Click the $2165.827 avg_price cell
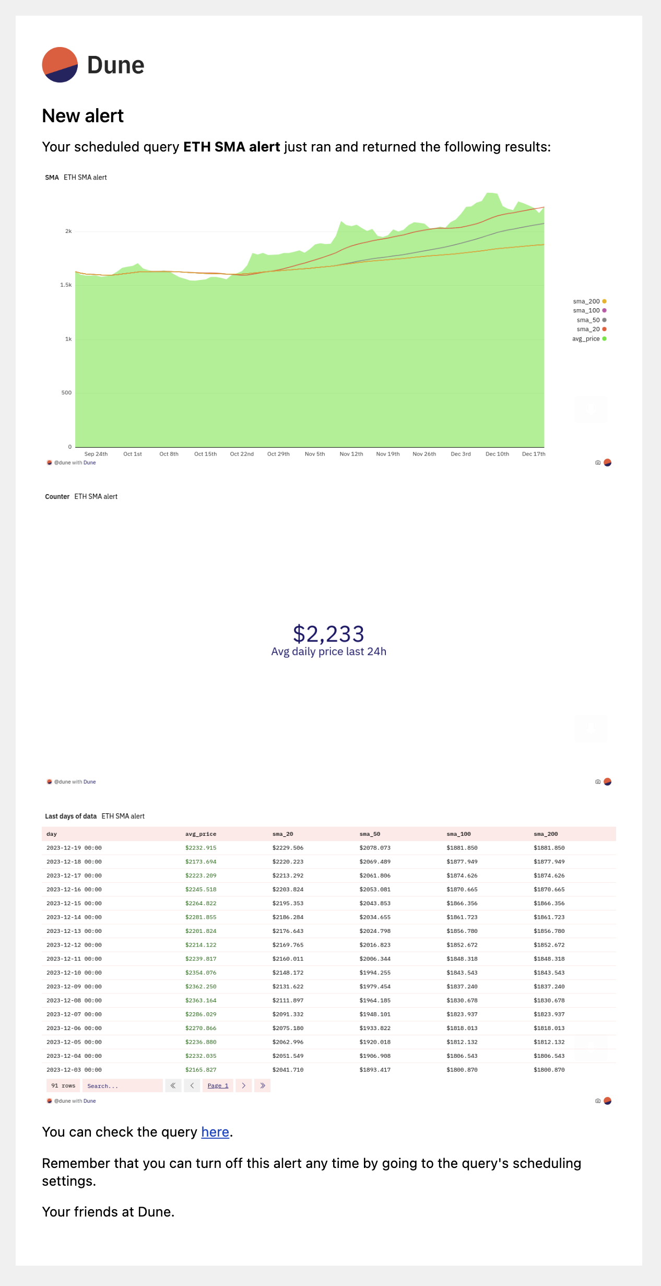661x1286 pixels. (200, 1070)
